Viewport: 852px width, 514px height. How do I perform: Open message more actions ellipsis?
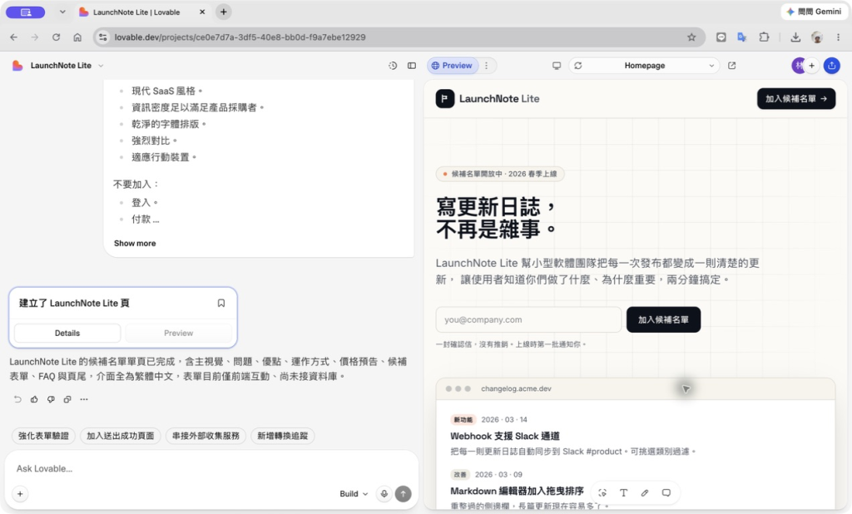coord(84,399)
